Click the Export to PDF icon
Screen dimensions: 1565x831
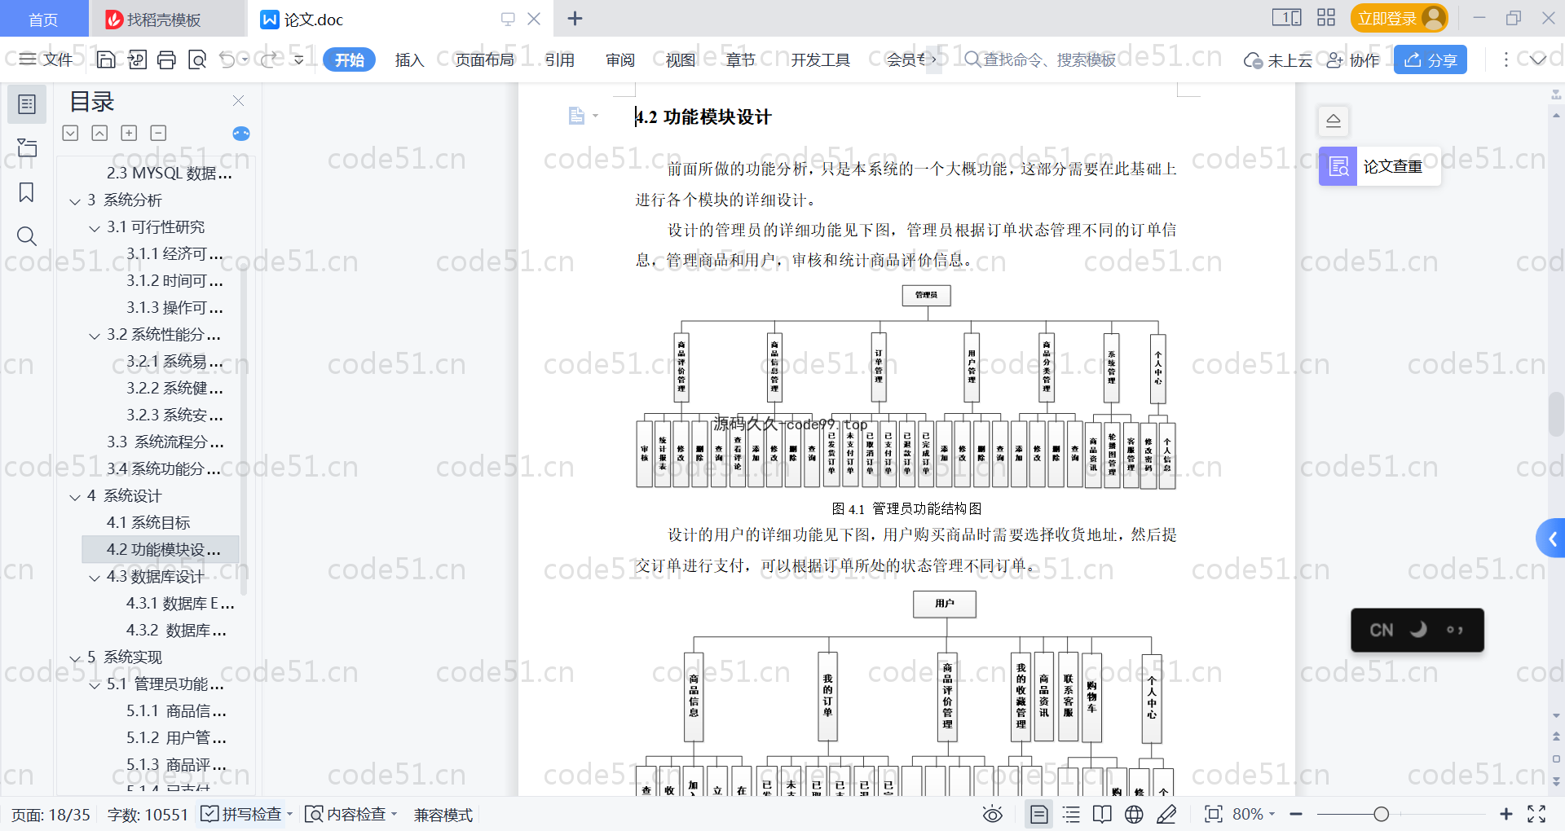pyautogui.click(x=137, y=59)
